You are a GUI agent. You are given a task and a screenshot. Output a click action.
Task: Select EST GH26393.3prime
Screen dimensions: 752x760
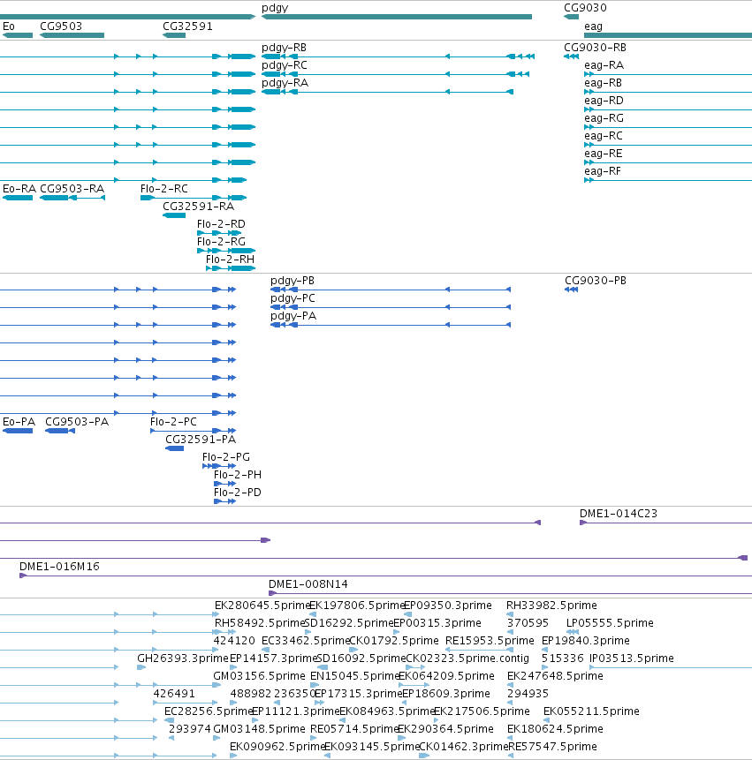141,667
